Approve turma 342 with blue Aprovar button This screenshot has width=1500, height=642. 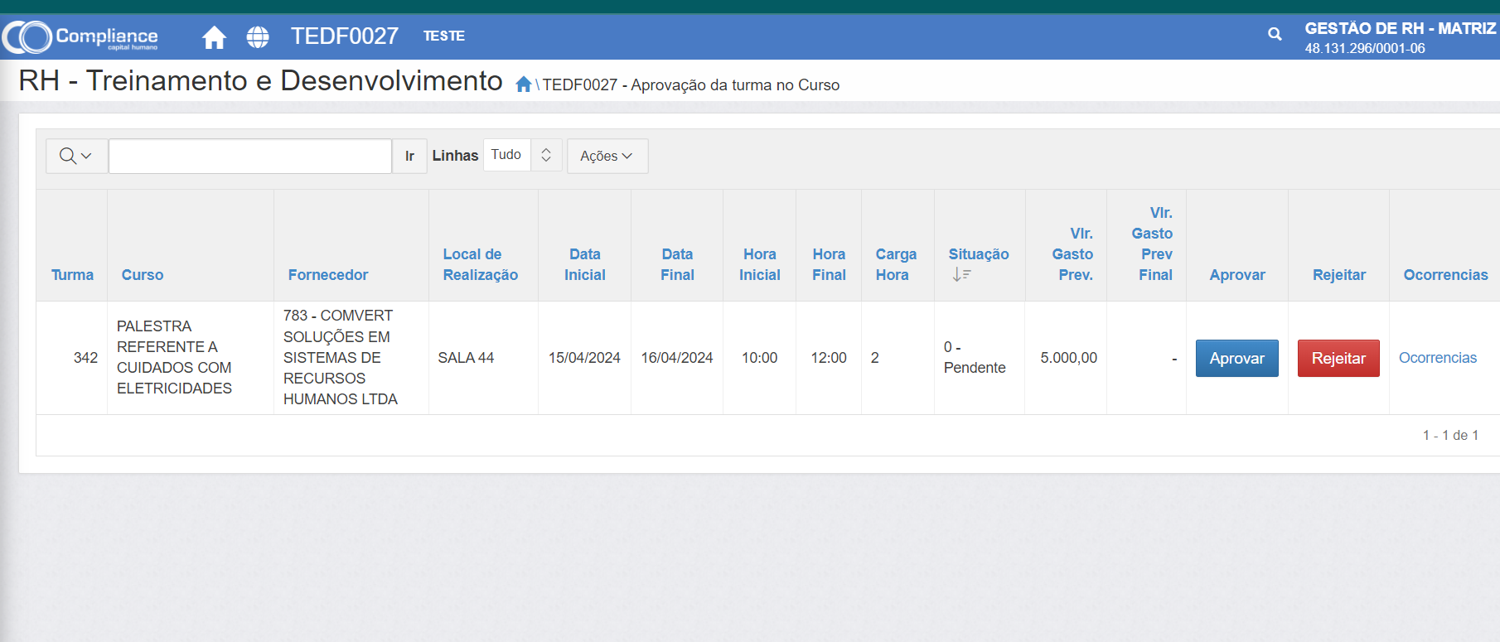pos(1237,358)
